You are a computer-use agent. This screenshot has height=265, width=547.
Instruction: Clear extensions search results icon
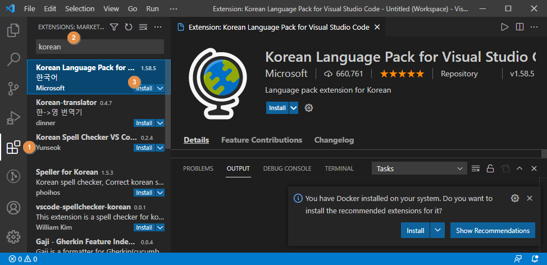coord(143,27)
